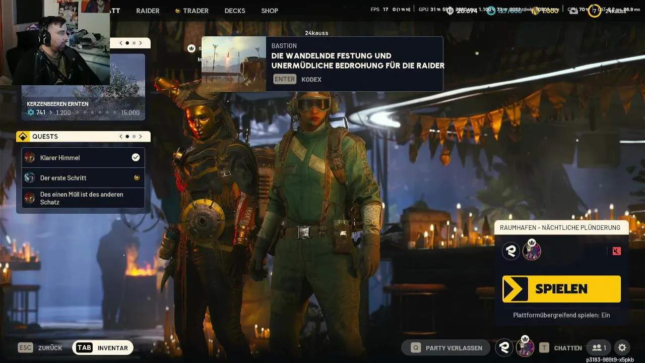Toggle the red muted speaker icon
Screen dimensions: 645x363
(616, 251)
